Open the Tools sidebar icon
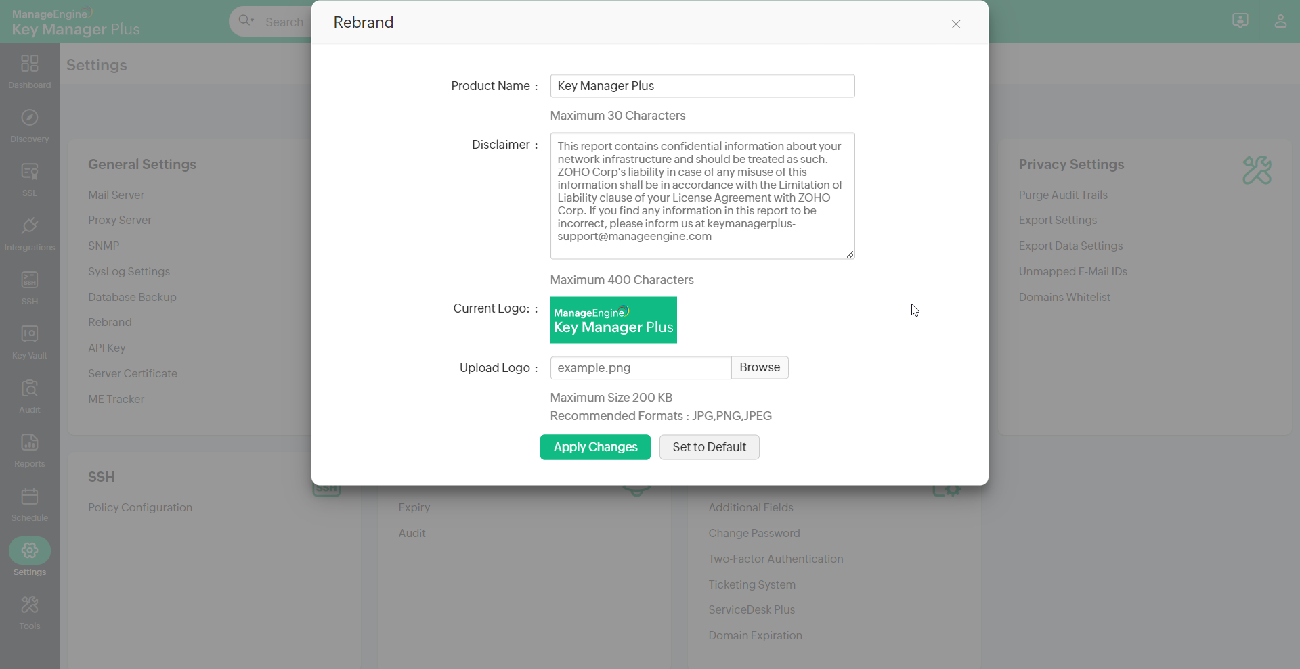1300x669 pixels. (x=30, y=605)
